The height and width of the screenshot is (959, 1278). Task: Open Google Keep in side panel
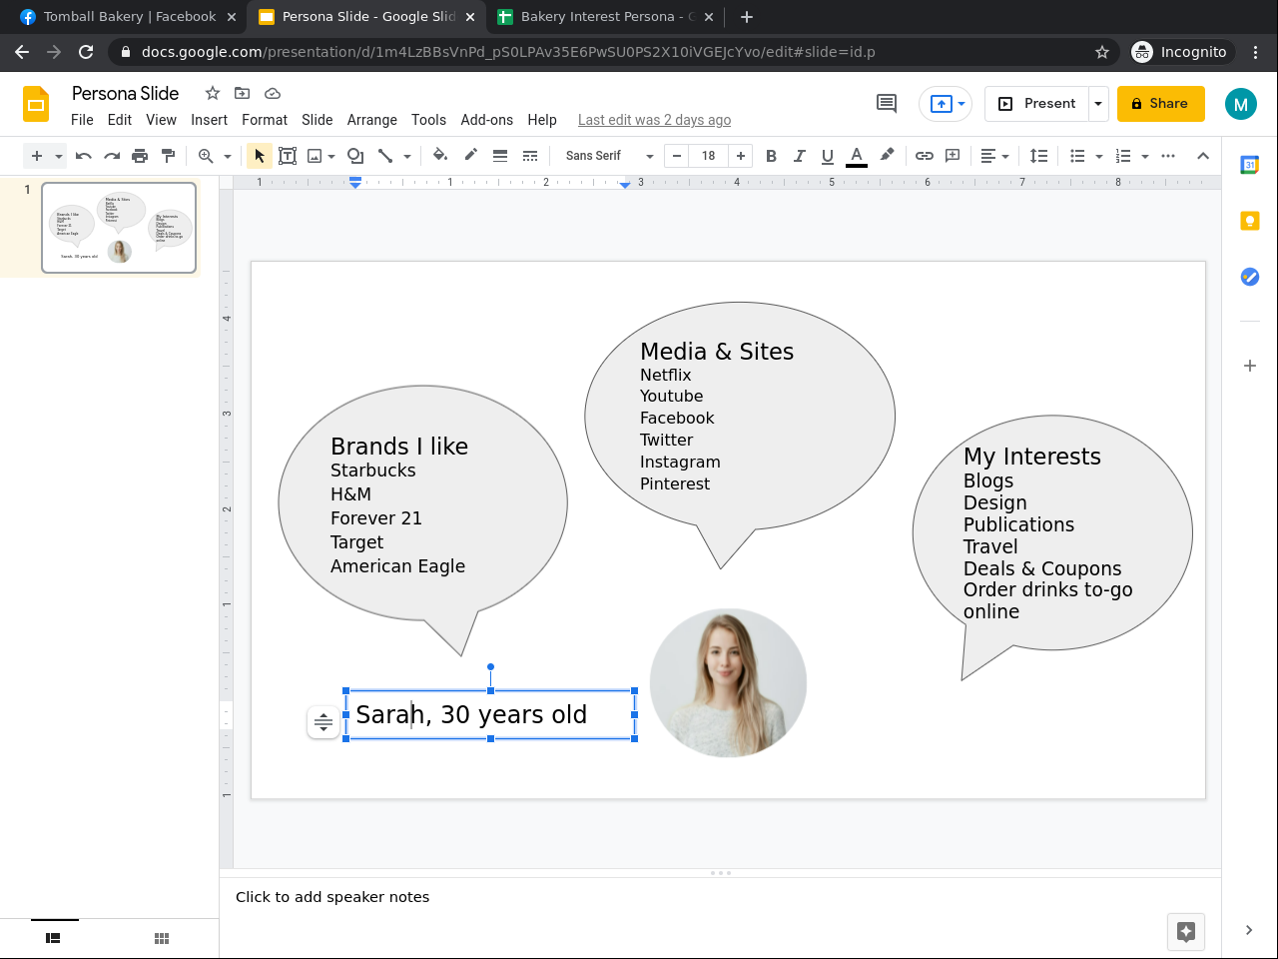point(1249,221)
